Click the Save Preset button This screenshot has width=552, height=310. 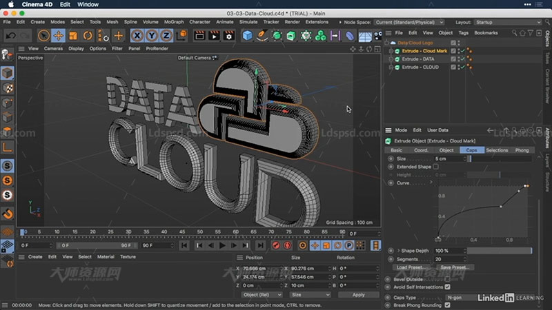tap(455, 267)
